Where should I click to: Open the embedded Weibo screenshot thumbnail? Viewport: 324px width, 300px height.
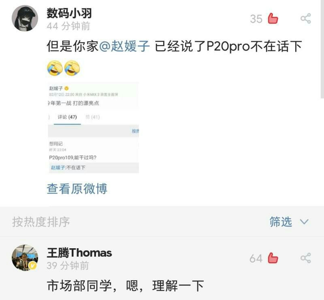94,128
